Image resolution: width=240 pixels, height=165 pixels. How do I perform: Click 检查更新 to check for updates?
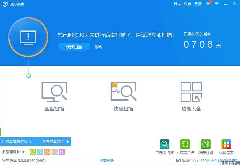107,160
